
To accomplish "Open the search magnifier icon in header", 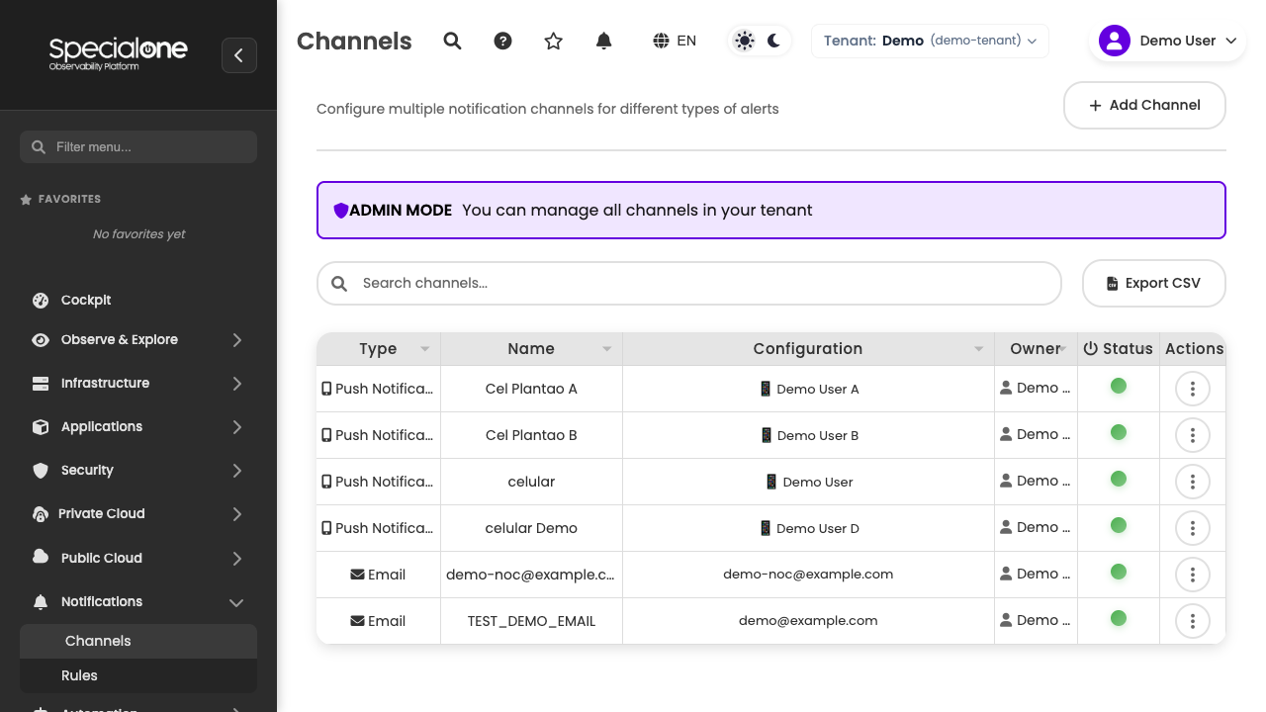I will (452, 41).
